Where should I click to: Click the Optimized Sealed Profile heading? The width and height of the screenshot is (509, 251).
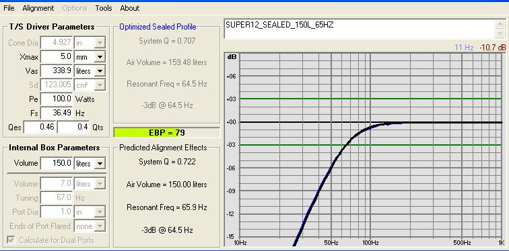tap(158, 27)
